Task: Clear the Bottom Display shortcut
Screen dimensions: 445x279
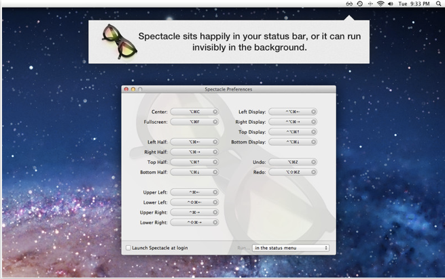Action: pyautogui.click(x=314, y=142)
